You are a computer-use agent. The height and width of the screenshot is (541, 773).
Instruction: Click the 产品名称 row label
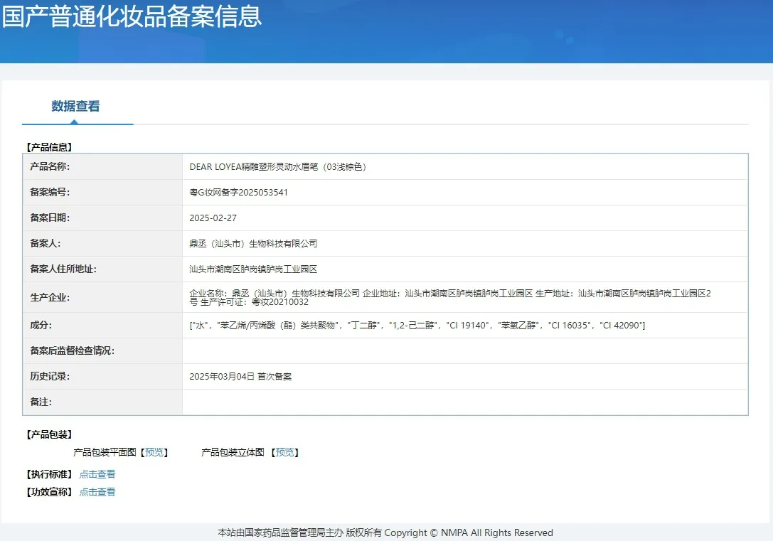click(50, 166)
